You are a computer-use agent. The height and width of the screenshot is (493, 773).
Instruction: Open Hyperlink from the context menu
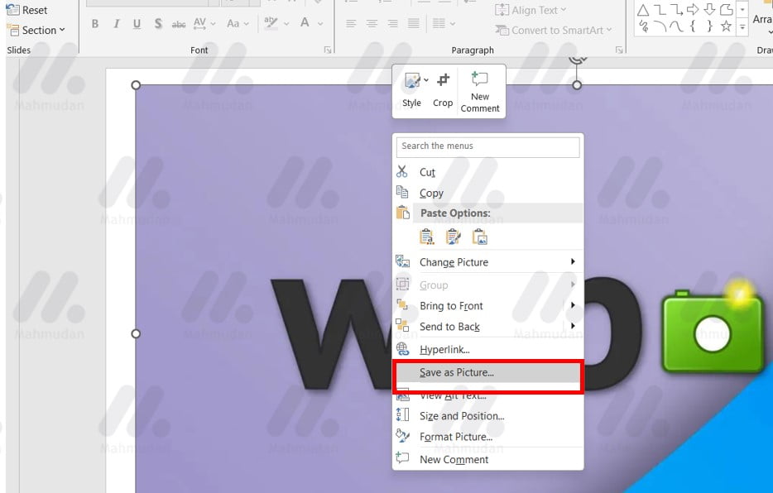pyautogui.click(x=444, y=350)
